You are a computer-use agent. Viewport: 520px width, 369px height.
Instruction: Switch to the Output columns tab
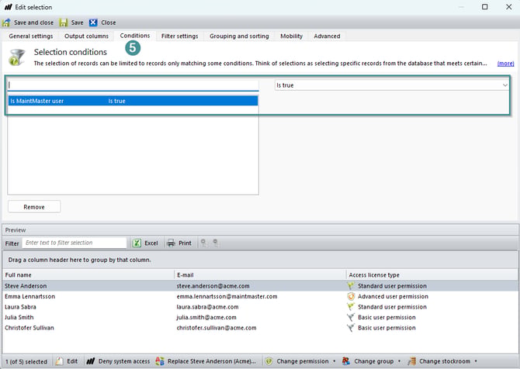pyautogui.click(x=87, y=36)
